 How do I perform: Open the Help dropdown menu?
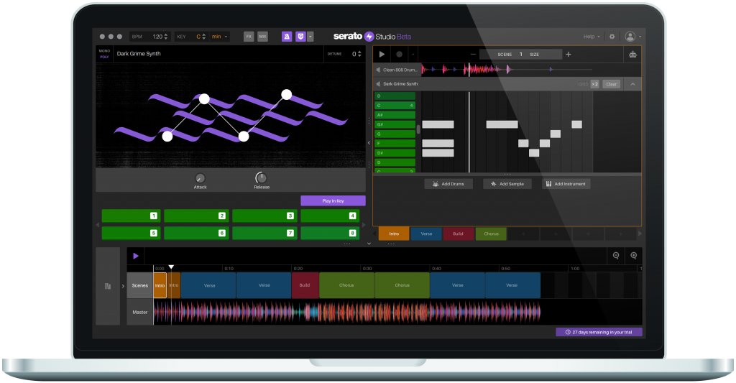tap(592, 36)
